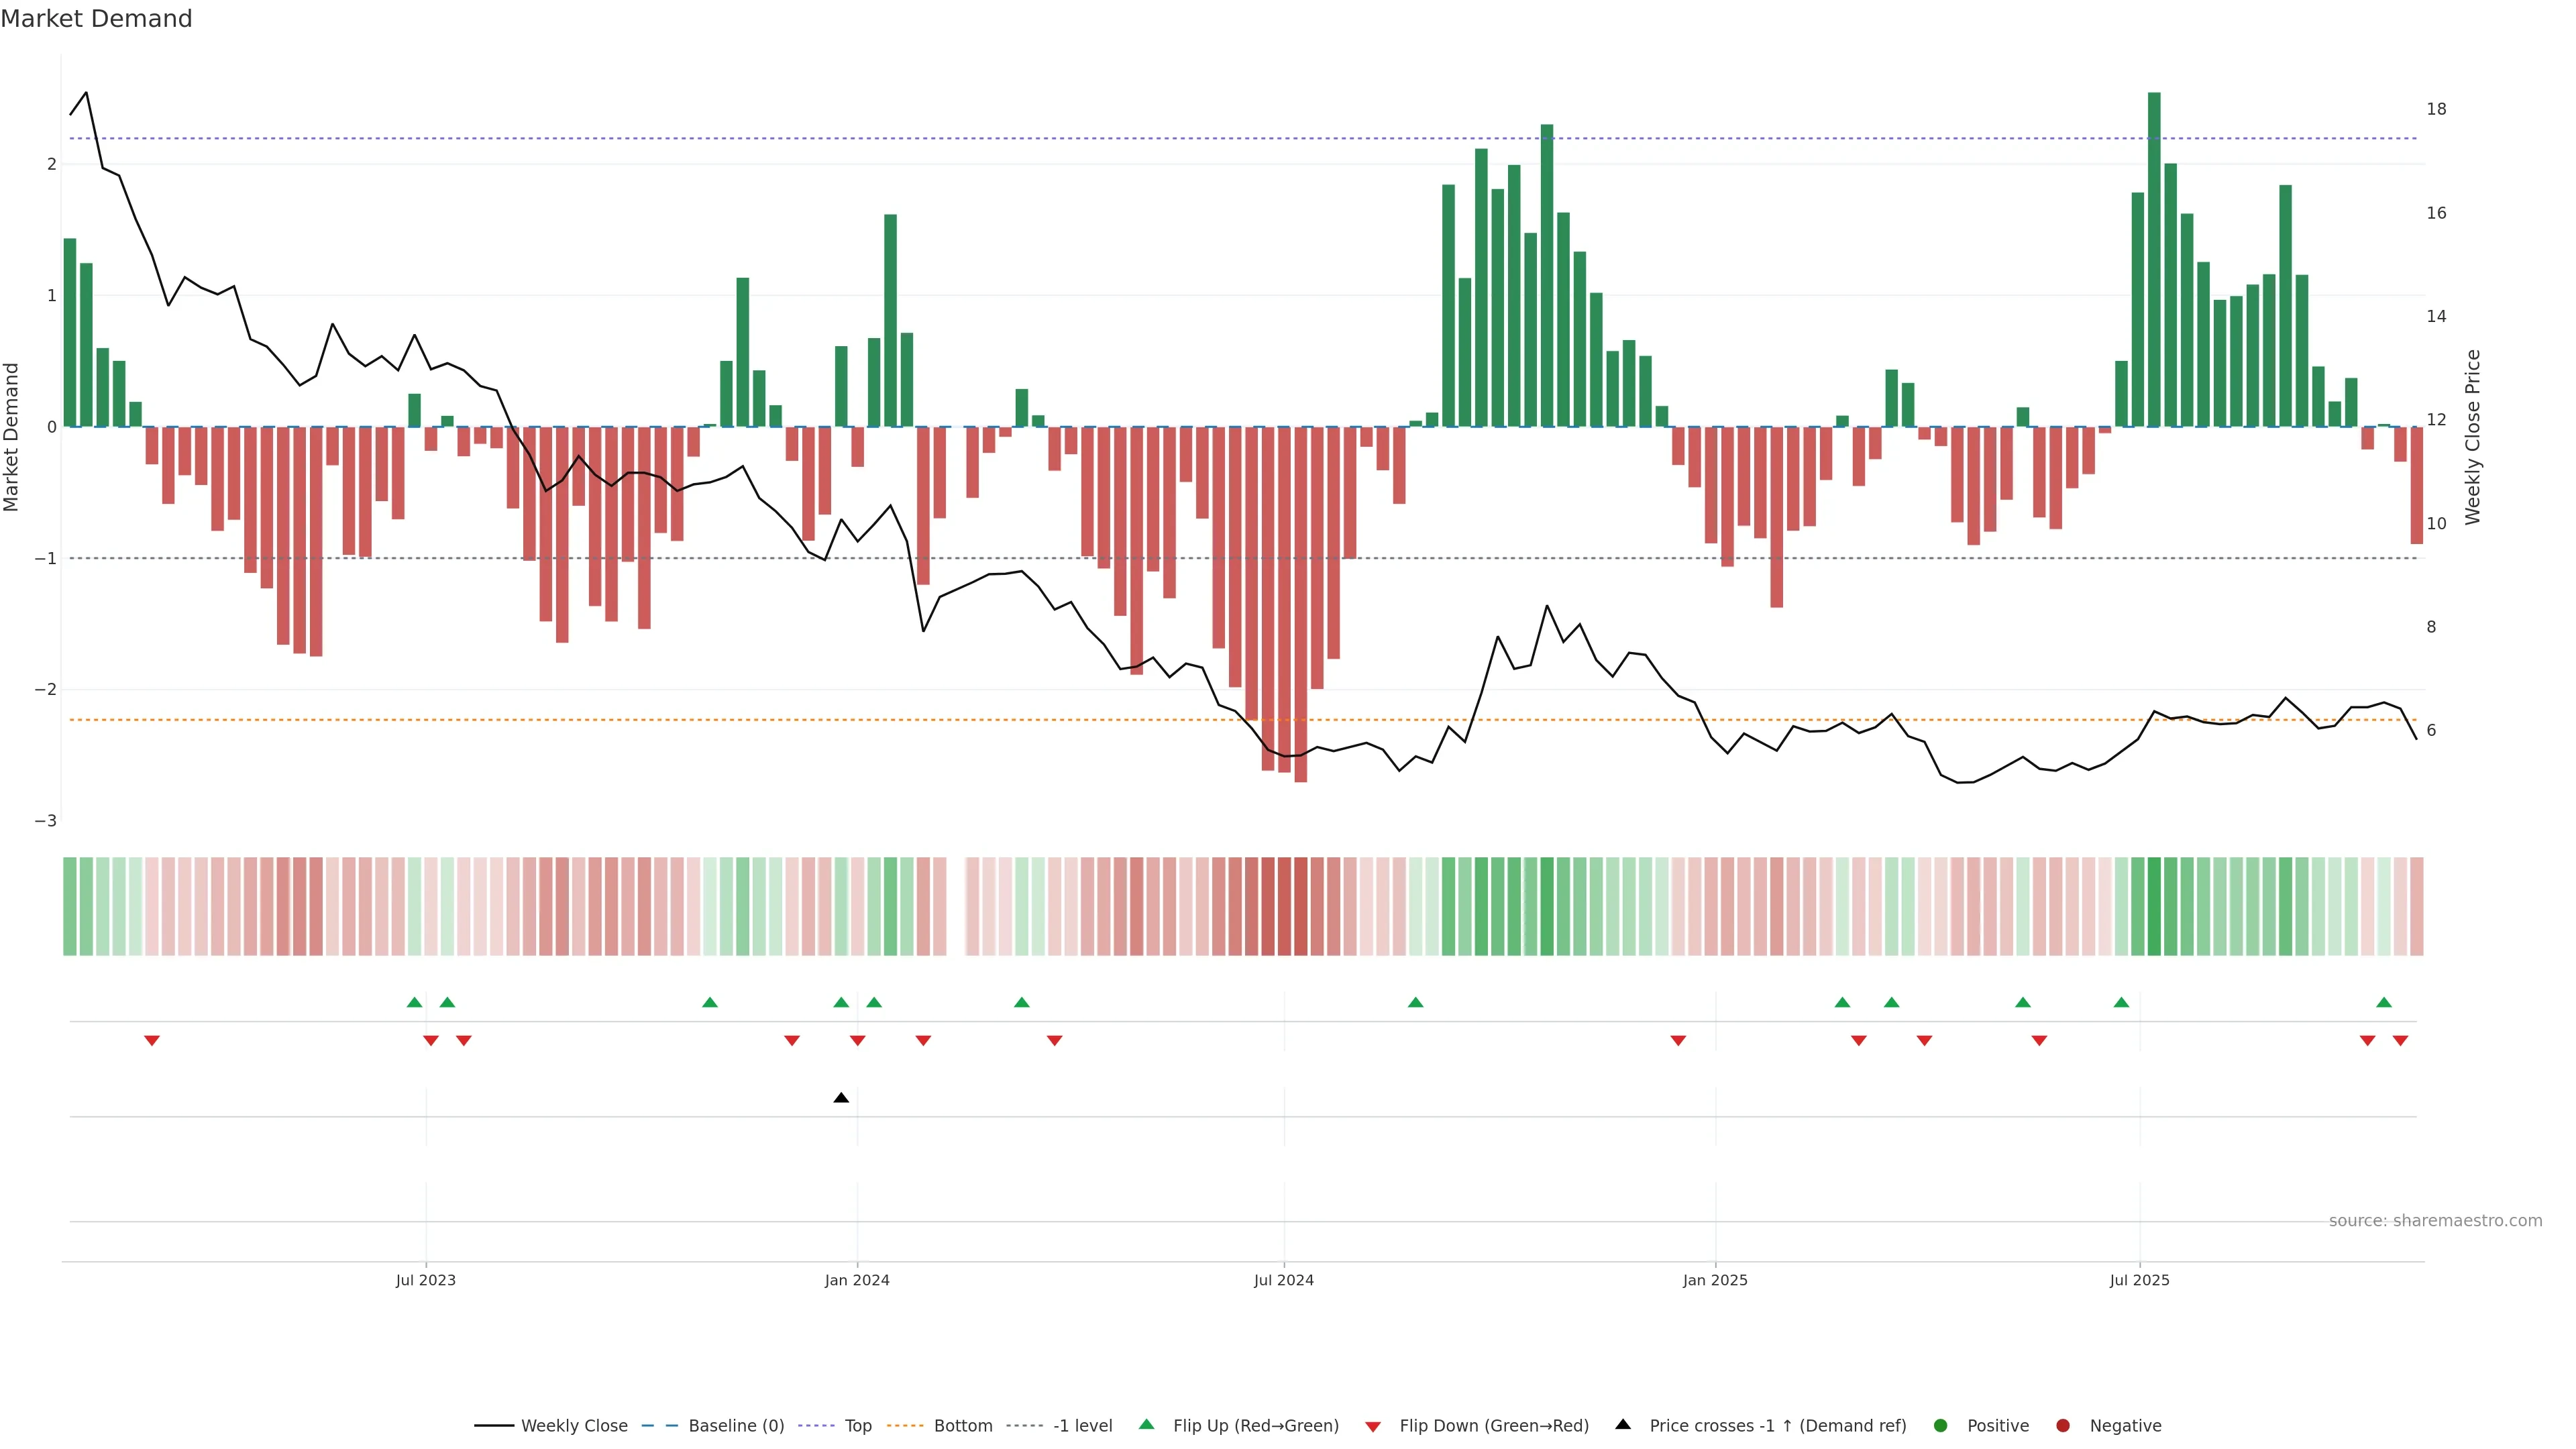
Task: Click the Jul 2025 x-axis label
Action: pos(2139,1280)
